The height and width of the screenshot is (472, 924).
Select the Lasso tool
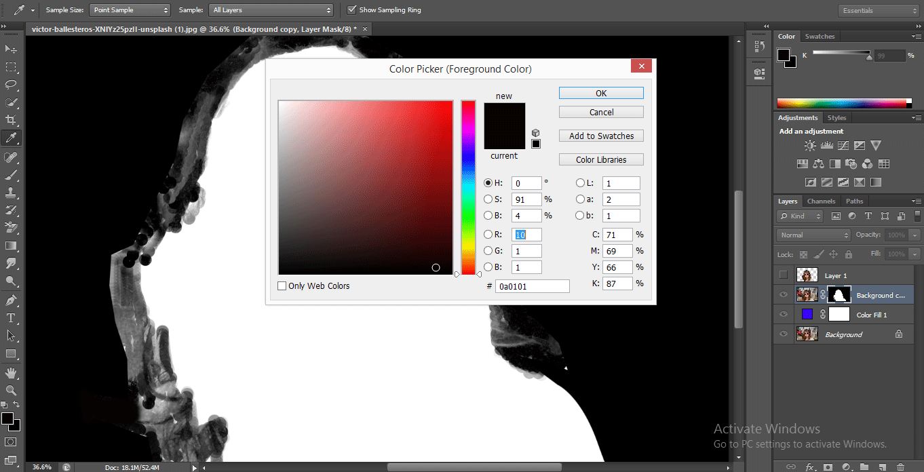tap(12, 85)
